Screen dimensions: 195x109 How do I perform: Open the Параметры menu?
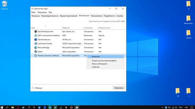click(42, 12)
